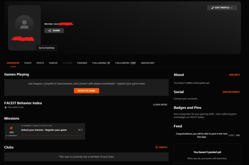Click the lock icon near Only visible to you

pos(5,107)
